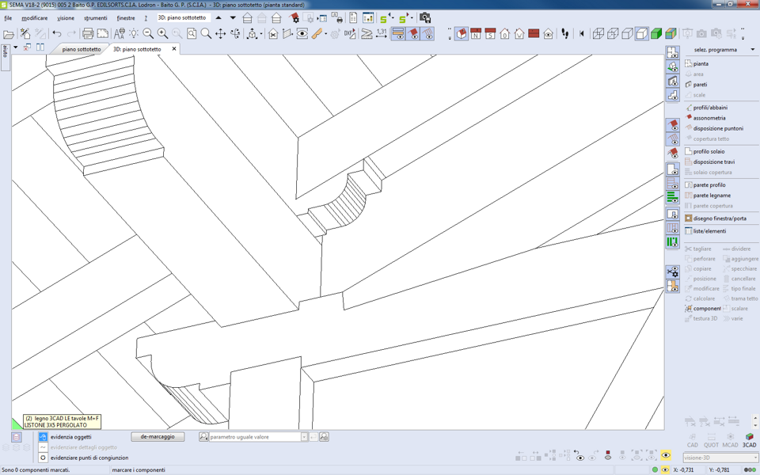Select the print icon in toolbar
Screen dimensions: 760x475
click(x=88, y=34)
